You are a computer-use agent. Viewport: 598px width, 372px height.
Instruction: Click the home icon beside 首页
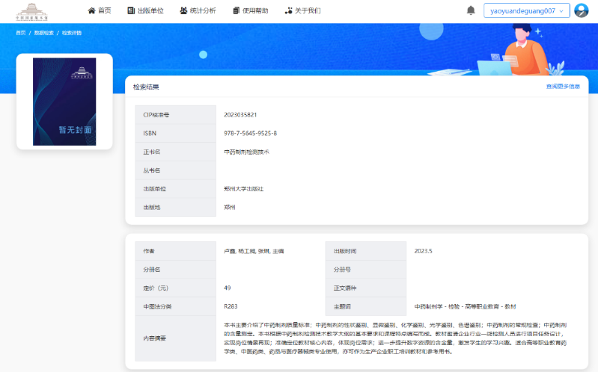point(91,10)
